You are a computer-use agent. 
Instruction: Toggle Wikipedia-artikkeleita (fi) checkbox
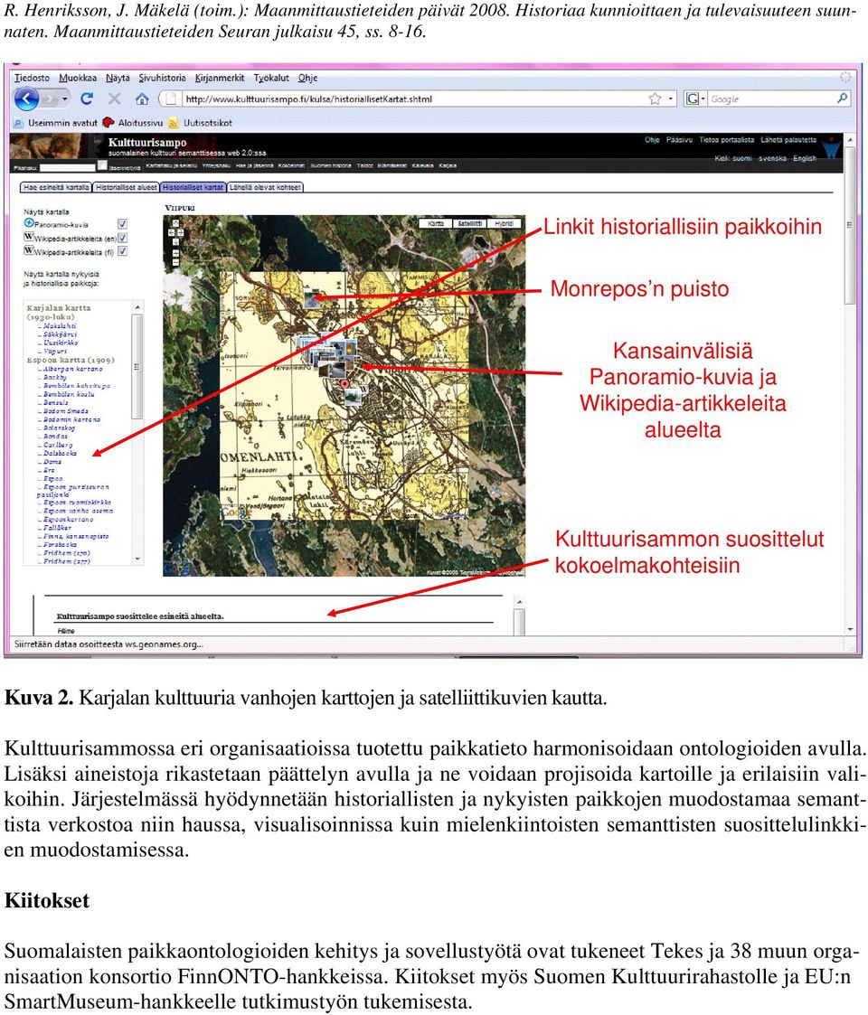pyautogui.click(x=122, y=251)
